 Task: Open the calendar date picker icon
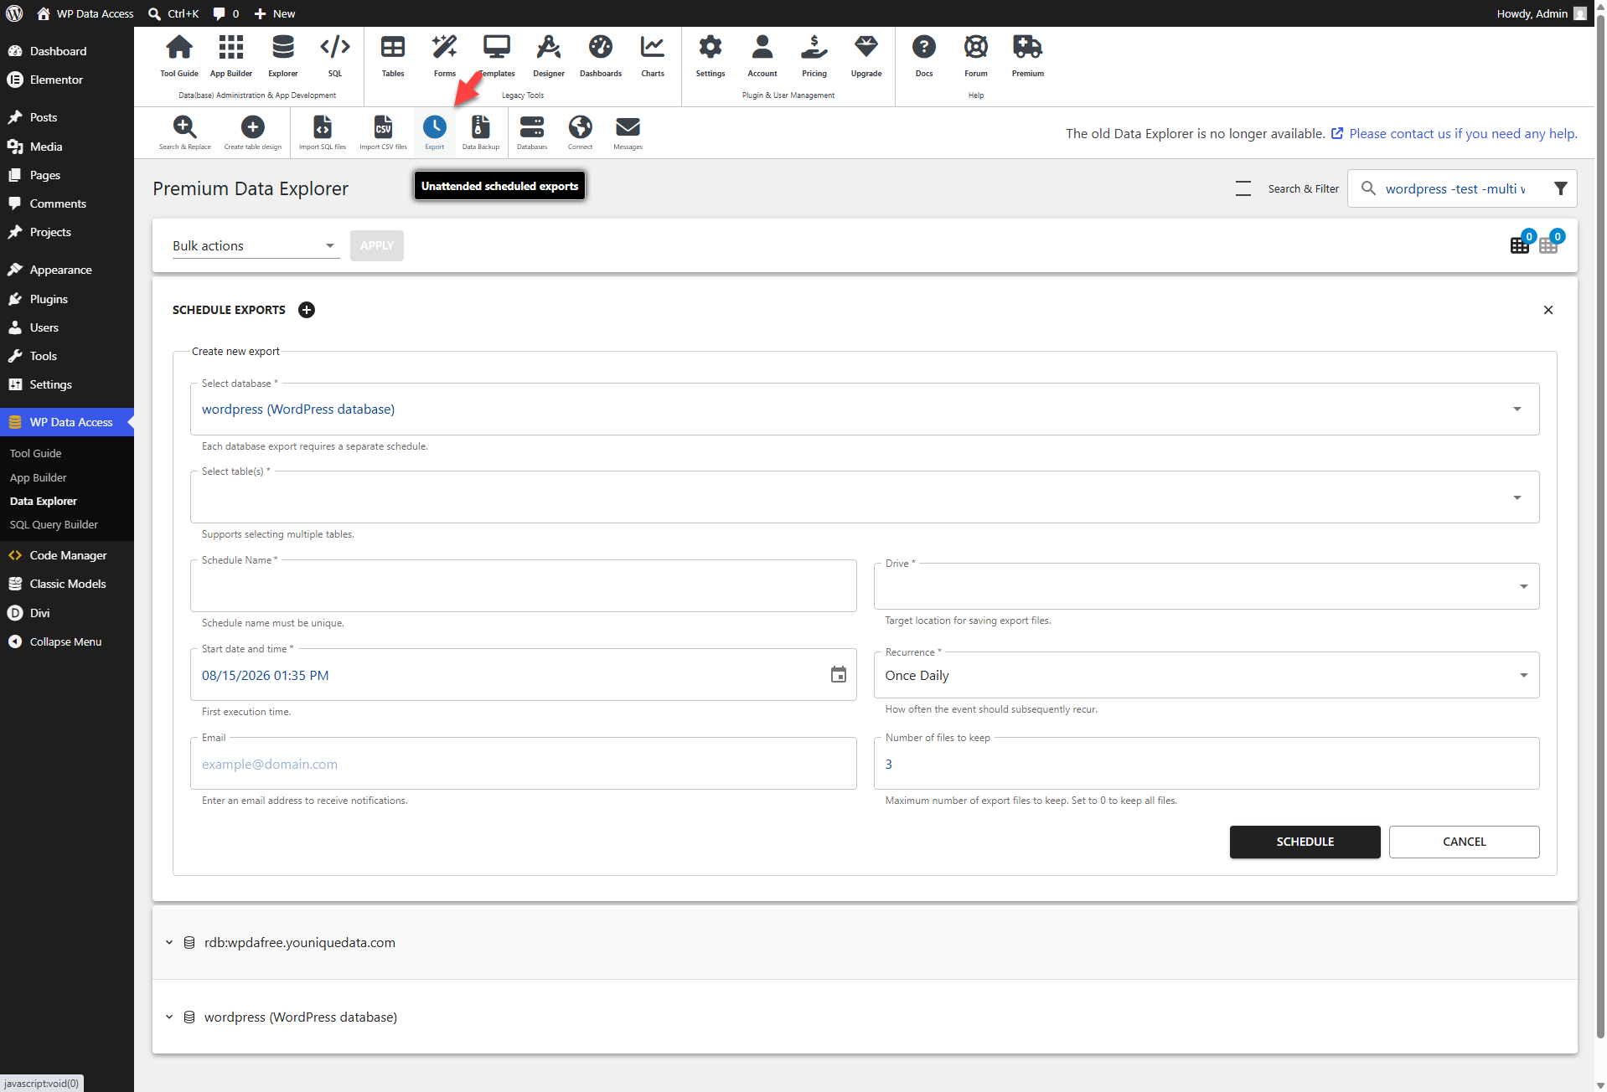[838, 674]
